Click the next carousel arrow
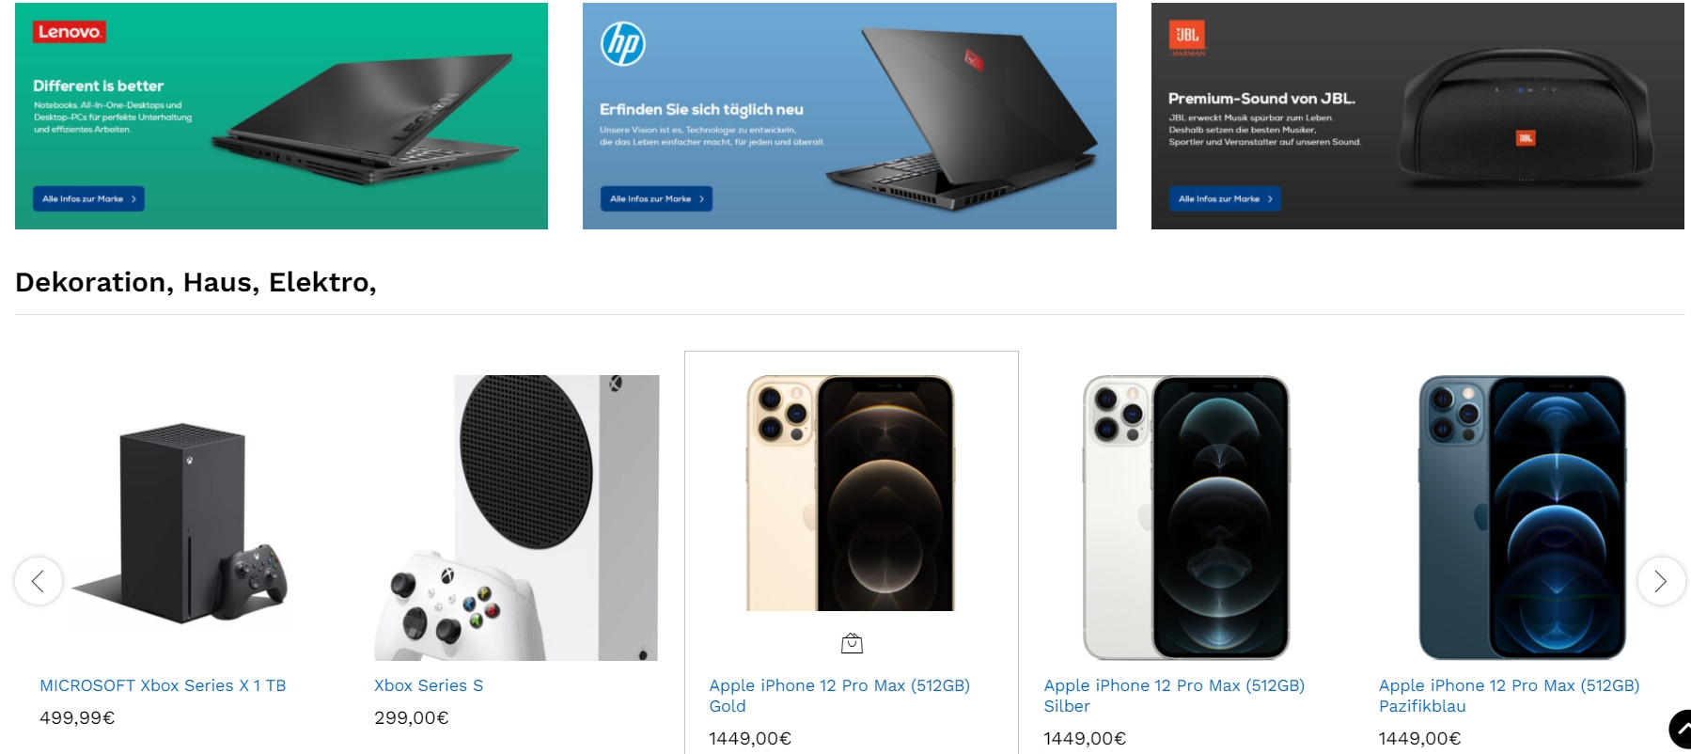Screen dimensions: 1691x754 click(x=1661, y=581)
